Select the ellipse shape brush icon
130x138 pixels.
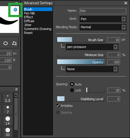pos(6,43)
